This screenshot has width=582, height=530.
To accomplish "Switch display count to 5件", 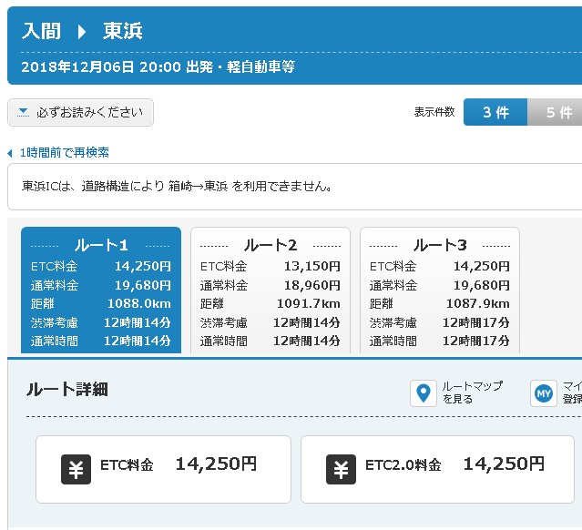I will [558, 113].
